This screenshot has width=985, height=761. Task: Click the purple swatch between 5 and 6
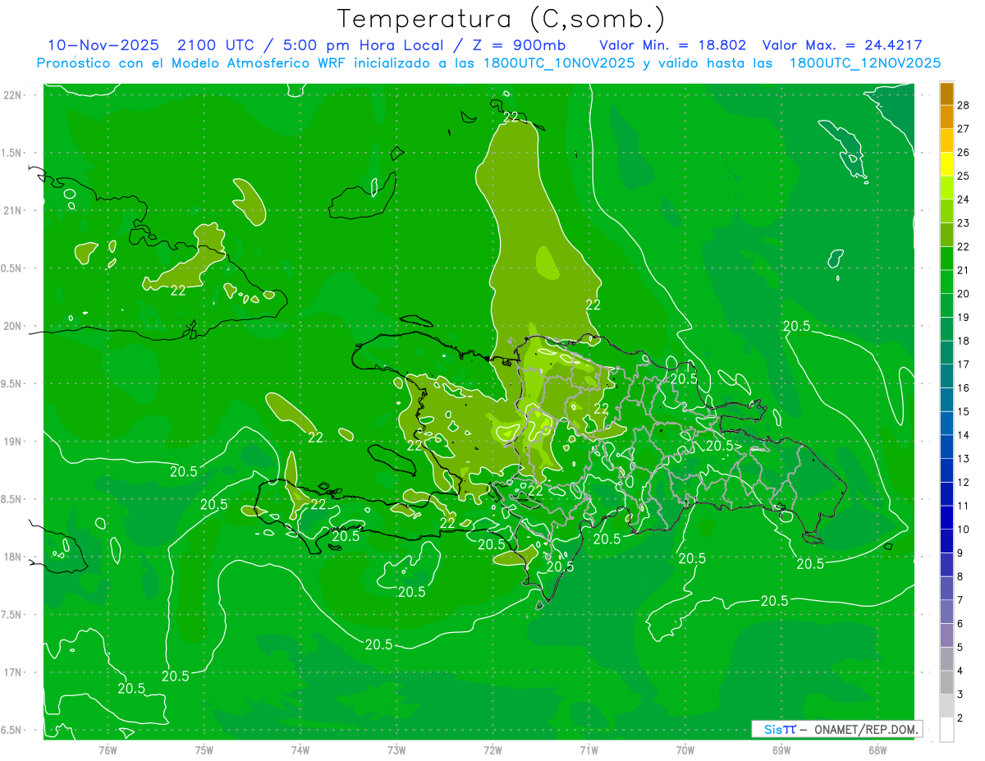(946, 635)
